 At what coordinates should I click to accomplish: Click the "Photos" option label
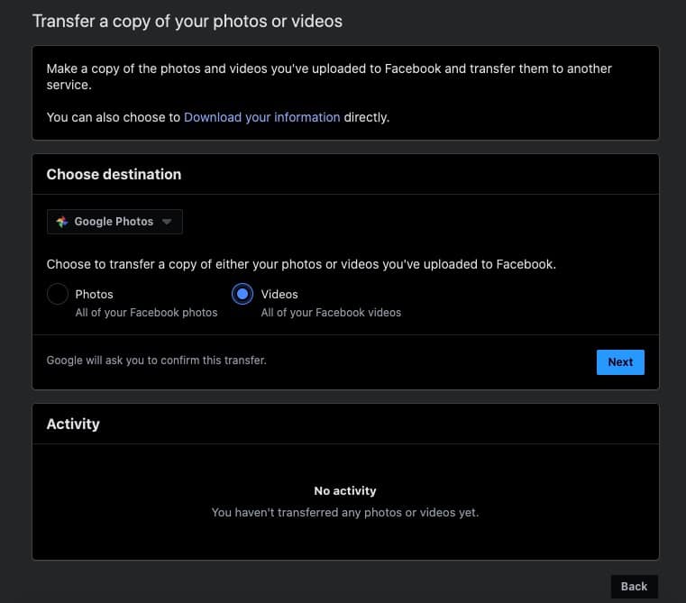coord(95,294)
